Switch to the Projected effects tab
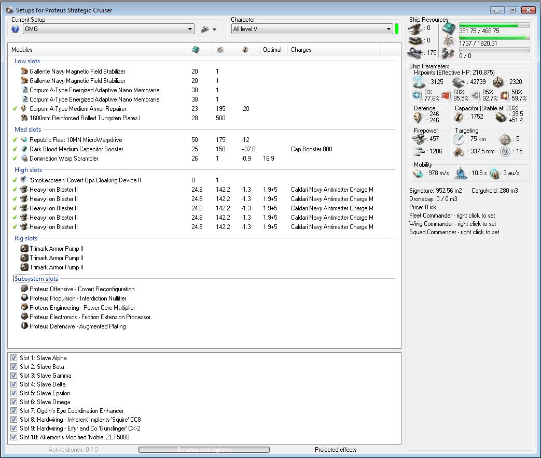This screenshot has height=458, width=541. [336, 450]
